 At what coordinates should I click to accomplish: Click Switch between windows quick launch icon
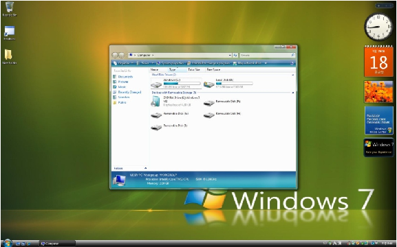click(x=23, y=244)
